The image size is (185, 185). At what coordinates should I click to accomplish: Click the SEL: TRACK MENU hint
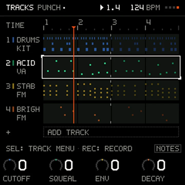coord(40,149)
